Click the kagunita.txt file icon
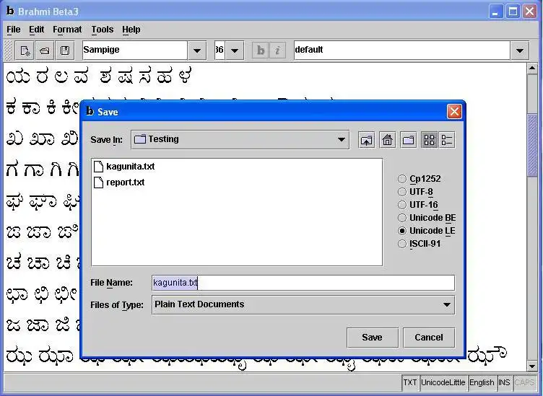 [99, 167]
